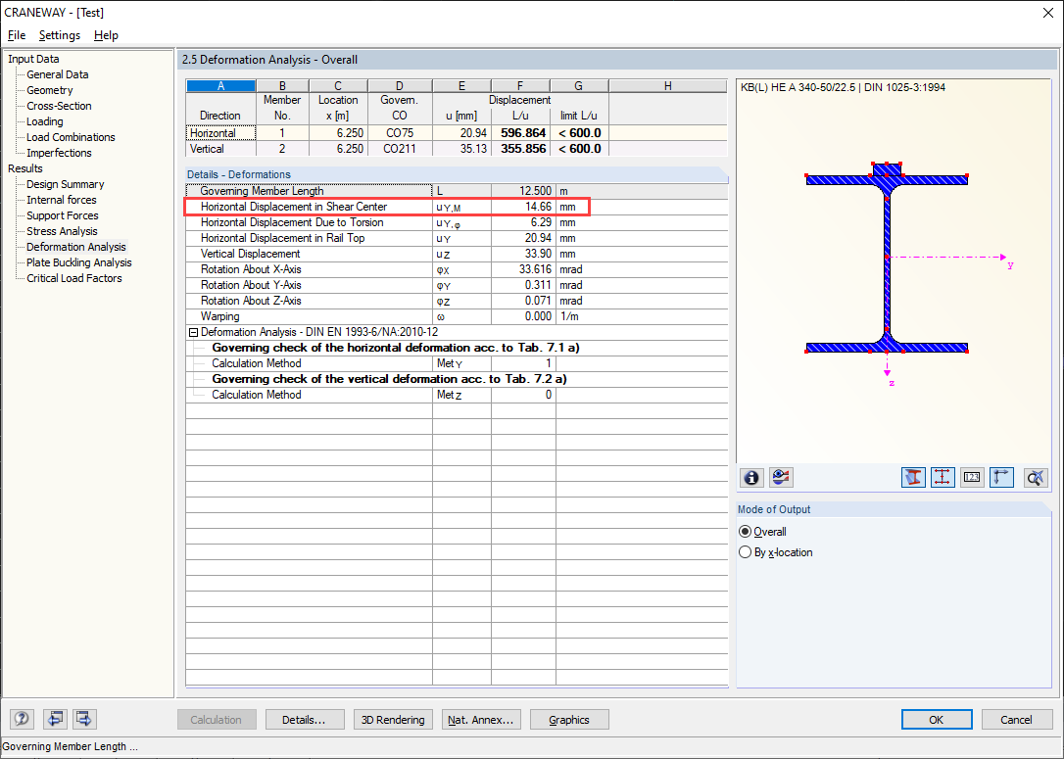Click the 3D Rendering button
This screenshot has width=1064, height=759.
point(393,719)
